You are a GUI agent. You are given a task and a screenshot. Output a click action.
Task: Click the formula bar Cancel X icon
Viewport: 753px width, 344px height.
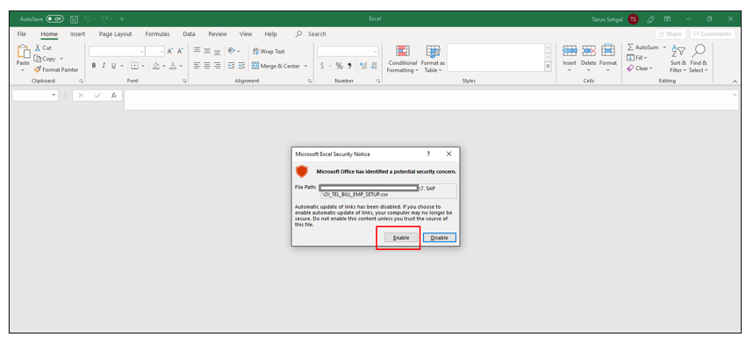81,96
